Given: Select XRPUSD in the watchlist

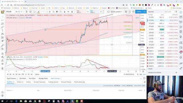Looking at the screenshot, I should [163, 32].
